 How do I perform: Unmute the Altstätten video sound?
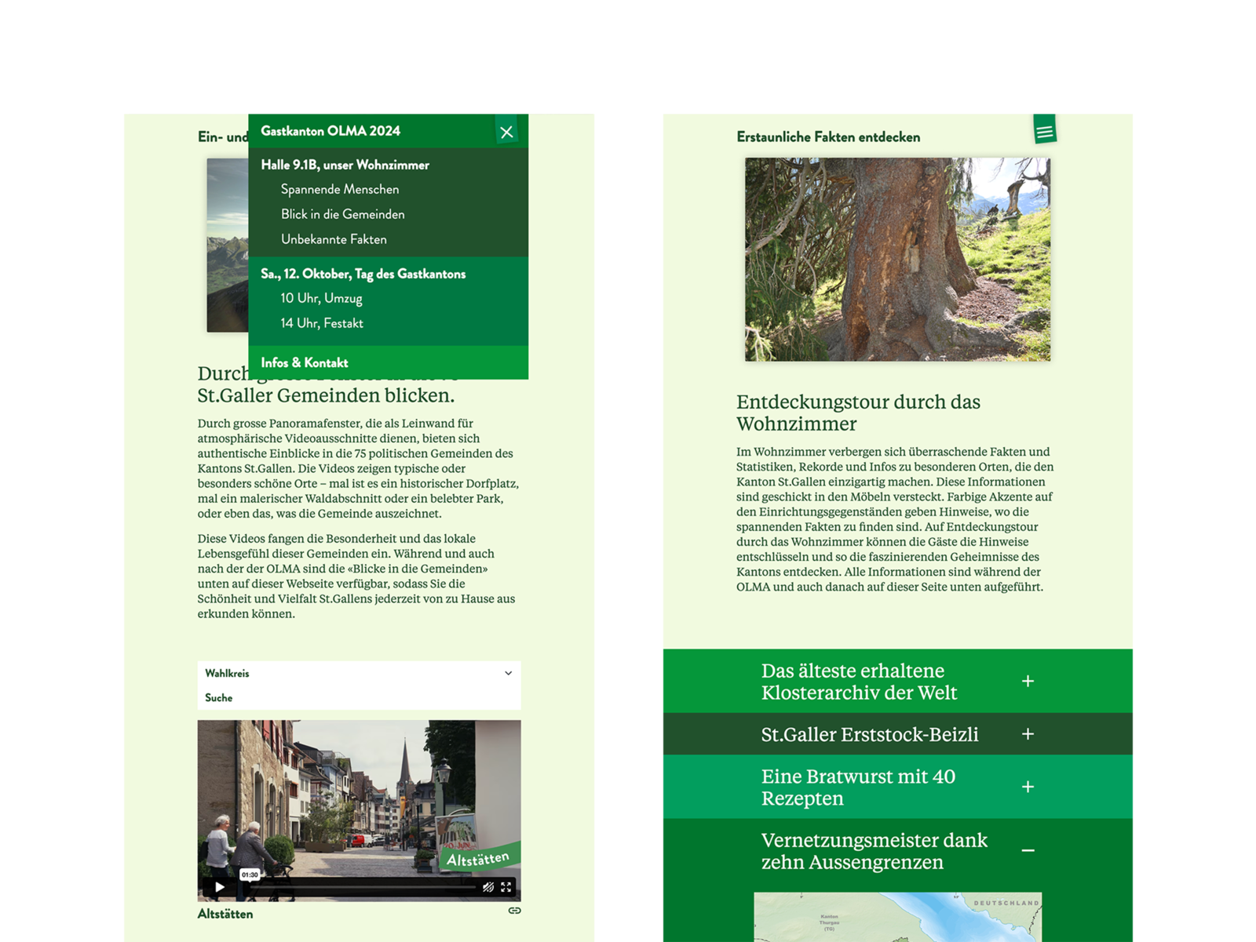tap(487, 887)
